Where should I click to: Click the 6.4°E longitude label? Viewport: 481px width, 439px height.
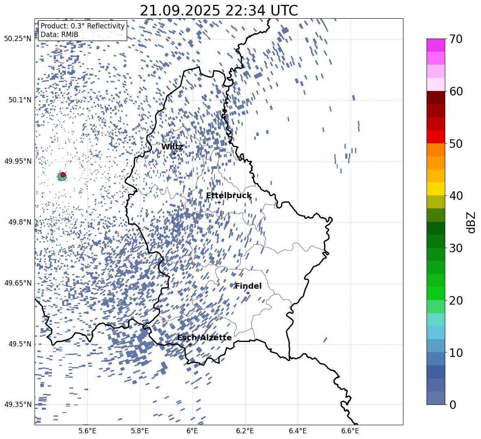[x=297, y=431]
